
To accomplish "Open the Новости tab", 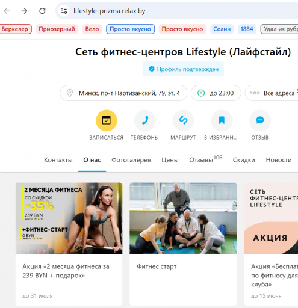I will (279, 160).
